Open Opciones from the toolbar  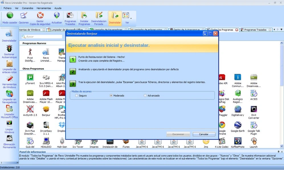click(x=24, y=18)
